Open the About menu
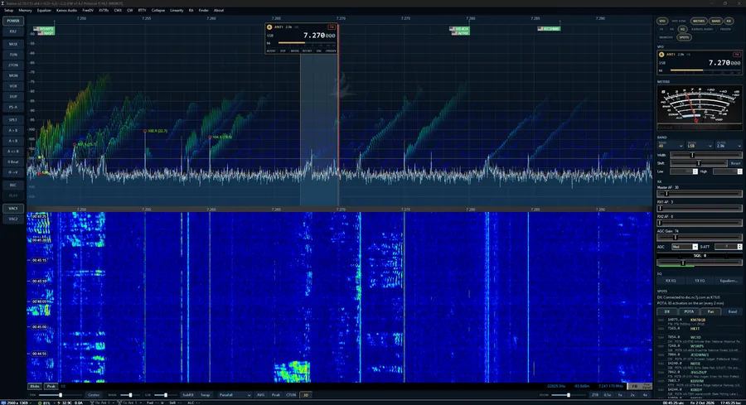Image resolution: width=746 pixels, height=405 pixels. click(218, 10)
